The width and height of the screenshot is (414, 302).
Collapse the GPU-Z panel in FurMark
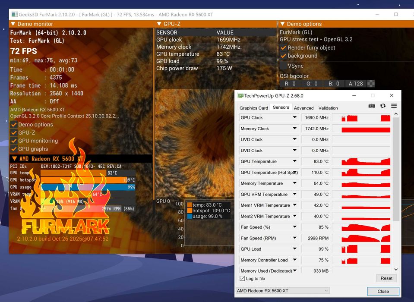point(159,24)
